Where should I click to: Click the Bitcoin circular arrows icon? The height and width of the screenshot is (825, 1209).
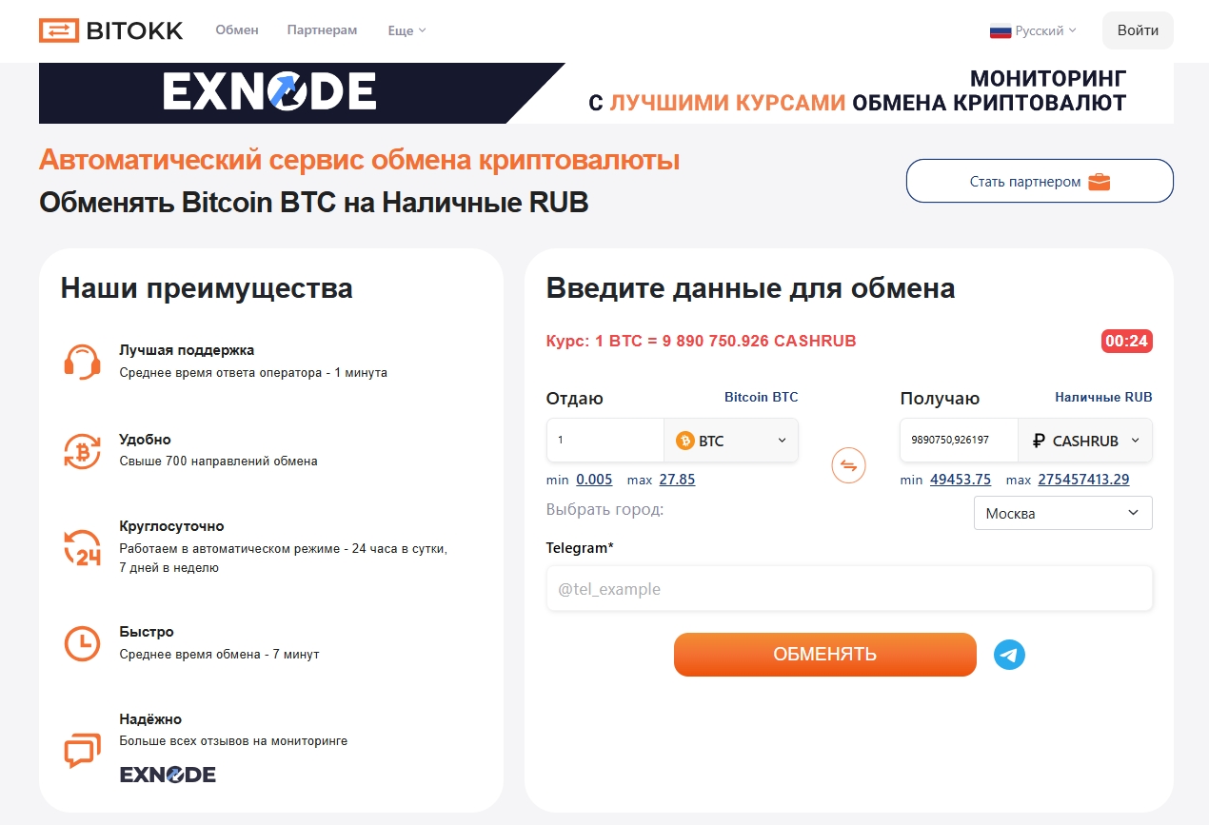[x=82, y=450]
